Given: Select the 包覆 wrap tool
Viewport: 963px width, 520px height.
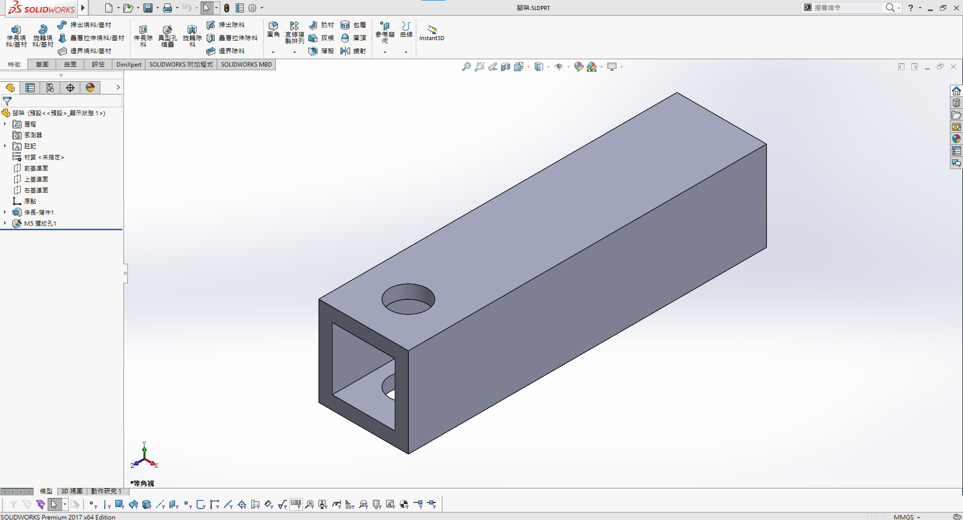Looking at the screenshot, I should [353, 25].
